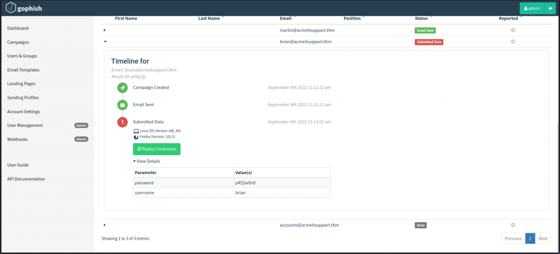This screenshot has width=560, height=254.
Task: Click the reported icon for brian's row
Action: click(513, 42)
